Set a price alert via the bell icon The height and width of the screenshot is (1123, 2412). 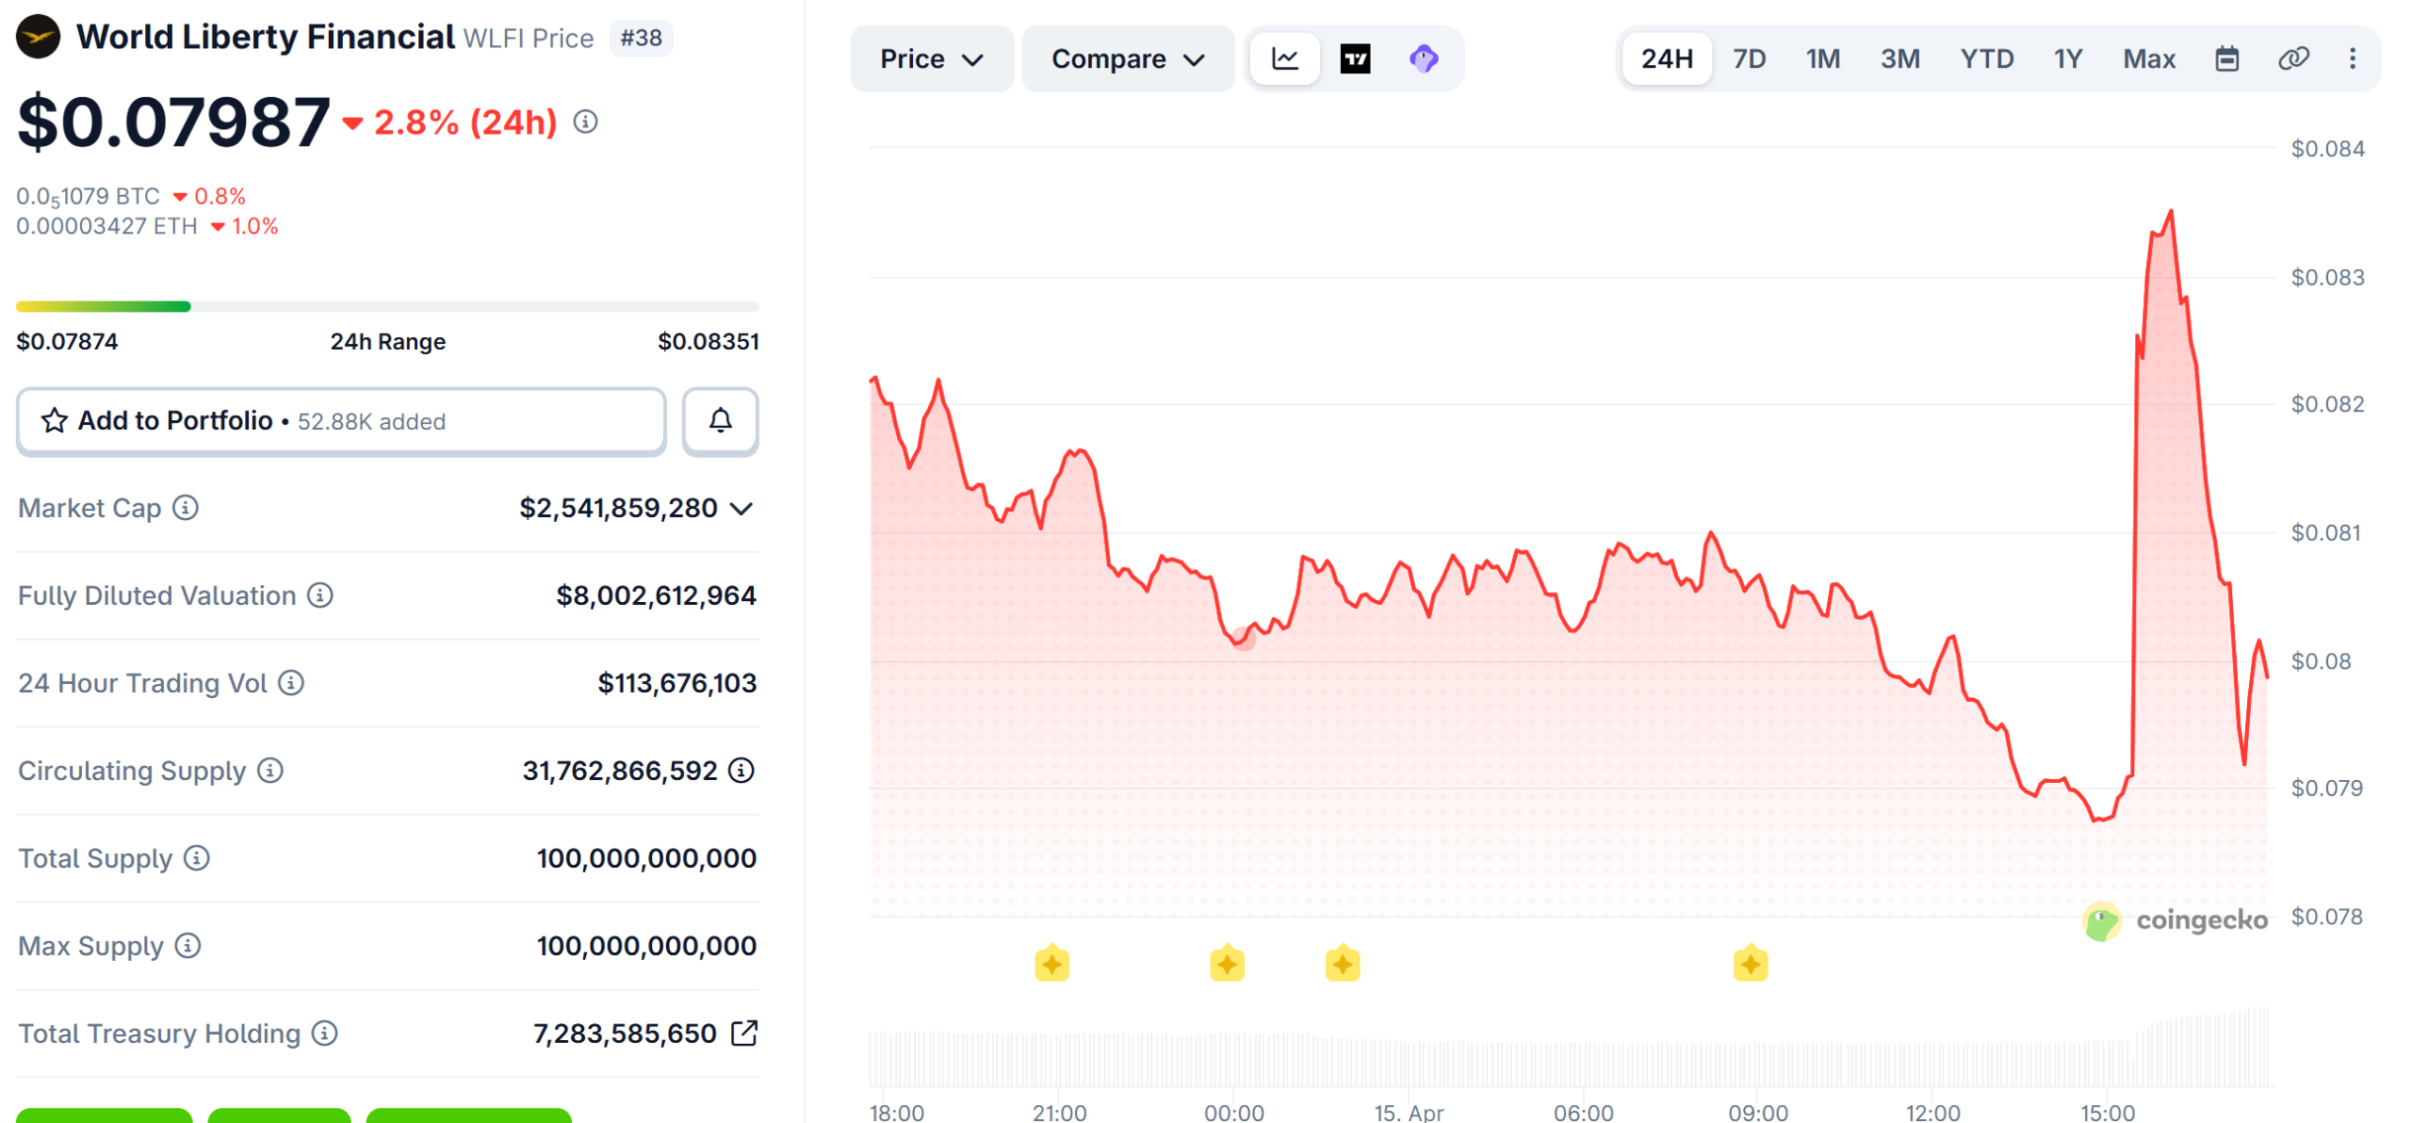(x=720, y=421)
